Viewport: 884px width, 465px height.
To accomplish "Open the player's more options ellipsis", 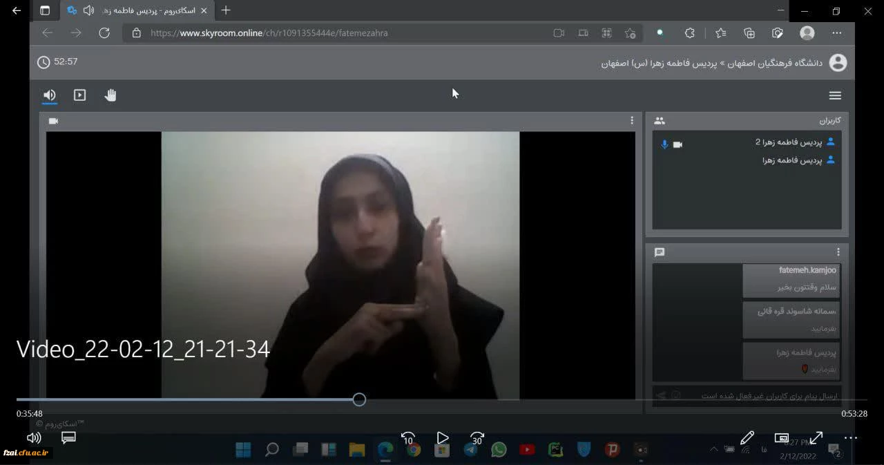I will (851, 438).
